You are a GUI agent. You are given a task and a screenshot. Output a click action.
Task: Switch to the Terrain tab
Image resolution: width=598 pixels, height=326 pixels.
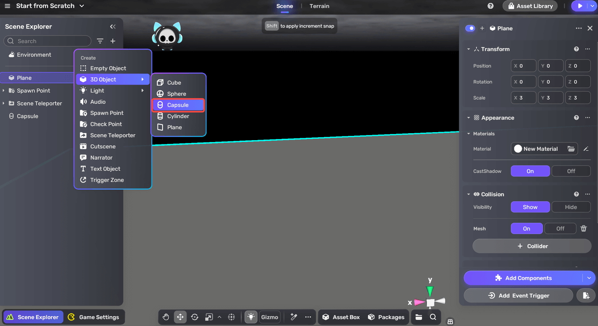click(x=319, y=6)
